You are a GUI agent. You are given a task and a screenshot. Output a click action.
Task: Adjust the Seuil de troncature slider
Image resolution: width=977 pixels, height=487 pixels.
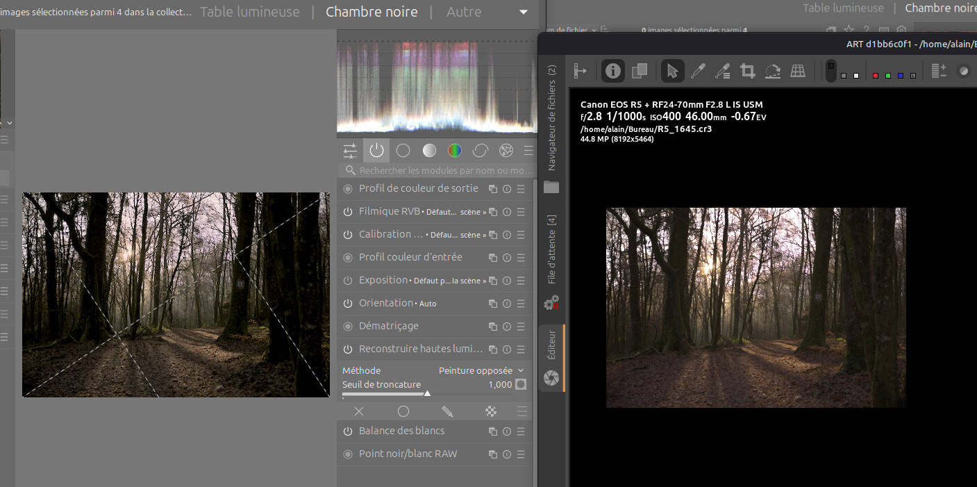click(x=427, y=393)
